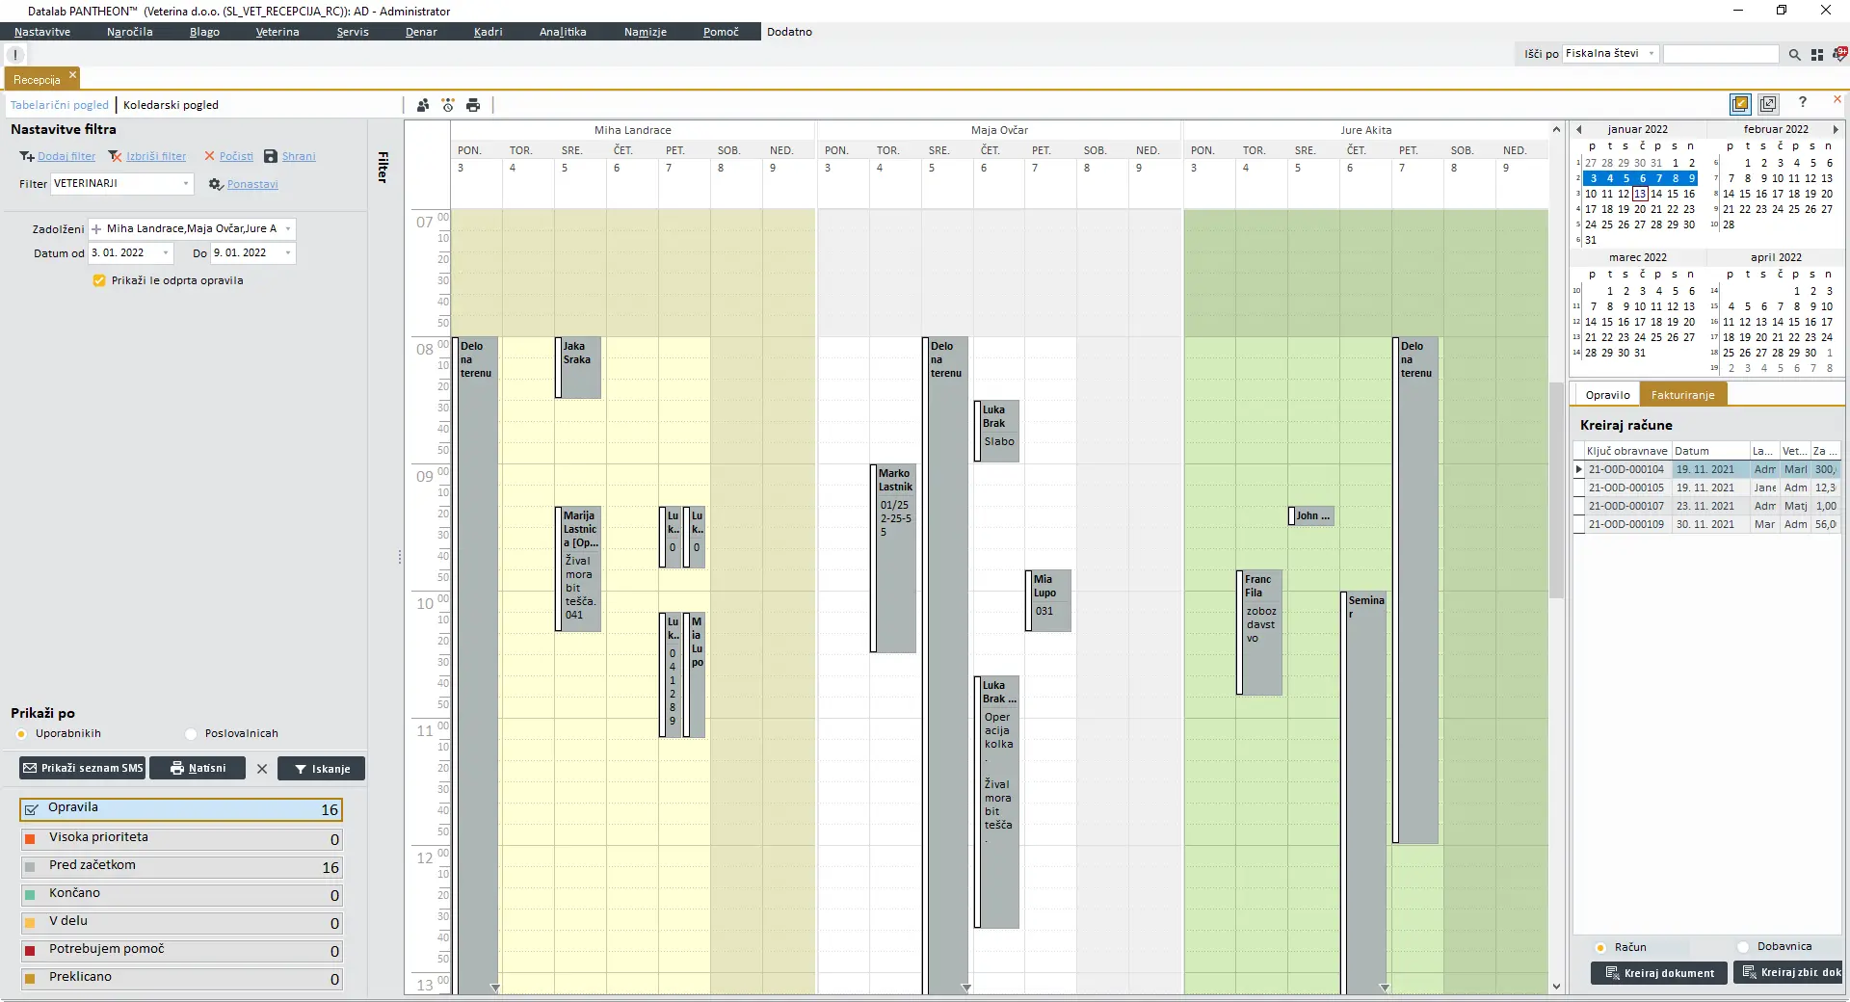Click the Natisni button
The image size is (1850, 1002).
[x=198, y=769]
